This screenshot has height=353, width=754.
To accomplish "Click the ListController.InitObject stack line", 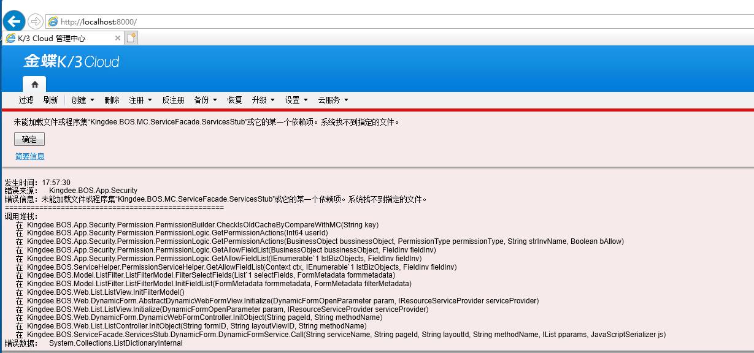I will [x=191, y=326].
